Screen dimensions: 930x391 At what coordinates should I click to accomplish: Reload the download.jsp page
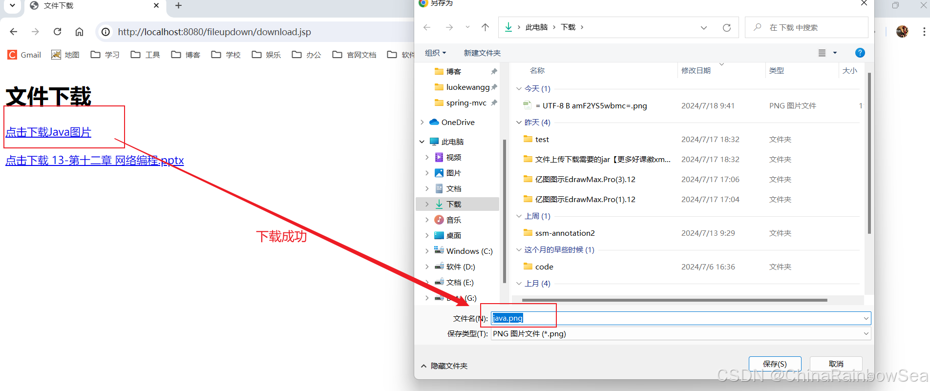(57, 32)
